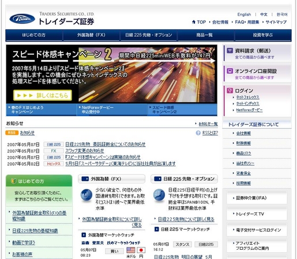Select NetForexダービー 申込受付中 banner tab
The image size is (297, 259).
(112, 110)
